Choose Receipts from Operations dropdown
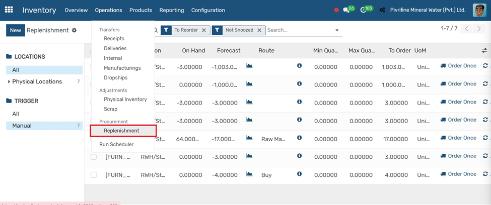 coord(114,38)
